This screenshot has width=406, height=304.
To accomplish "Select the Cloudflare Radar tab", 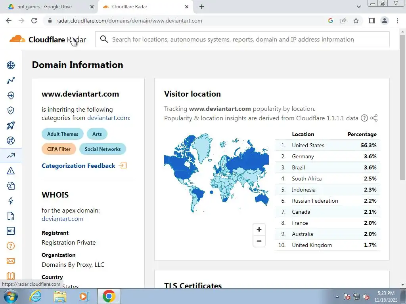I will (145, 7).
